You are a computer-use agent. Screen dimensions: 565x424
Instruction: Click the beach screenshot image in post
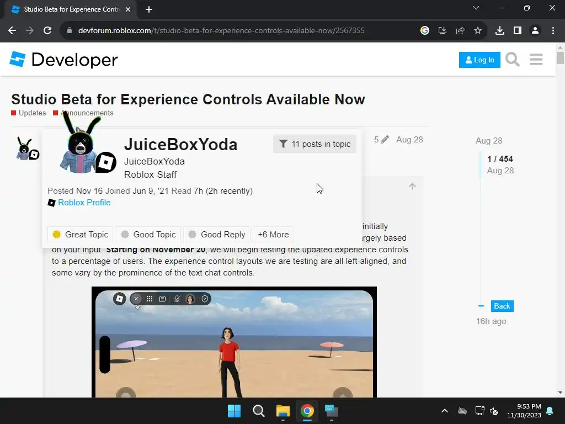234,342
